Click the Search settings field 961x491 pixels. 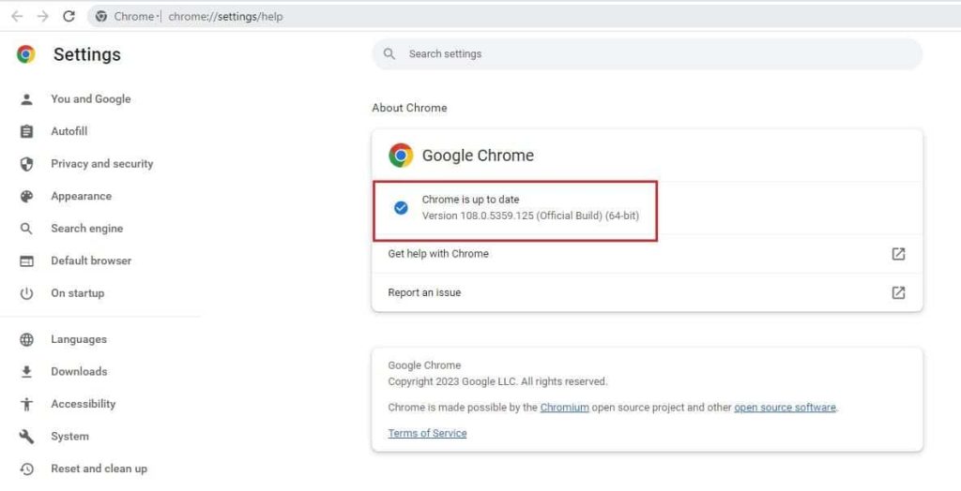[648, 53]
